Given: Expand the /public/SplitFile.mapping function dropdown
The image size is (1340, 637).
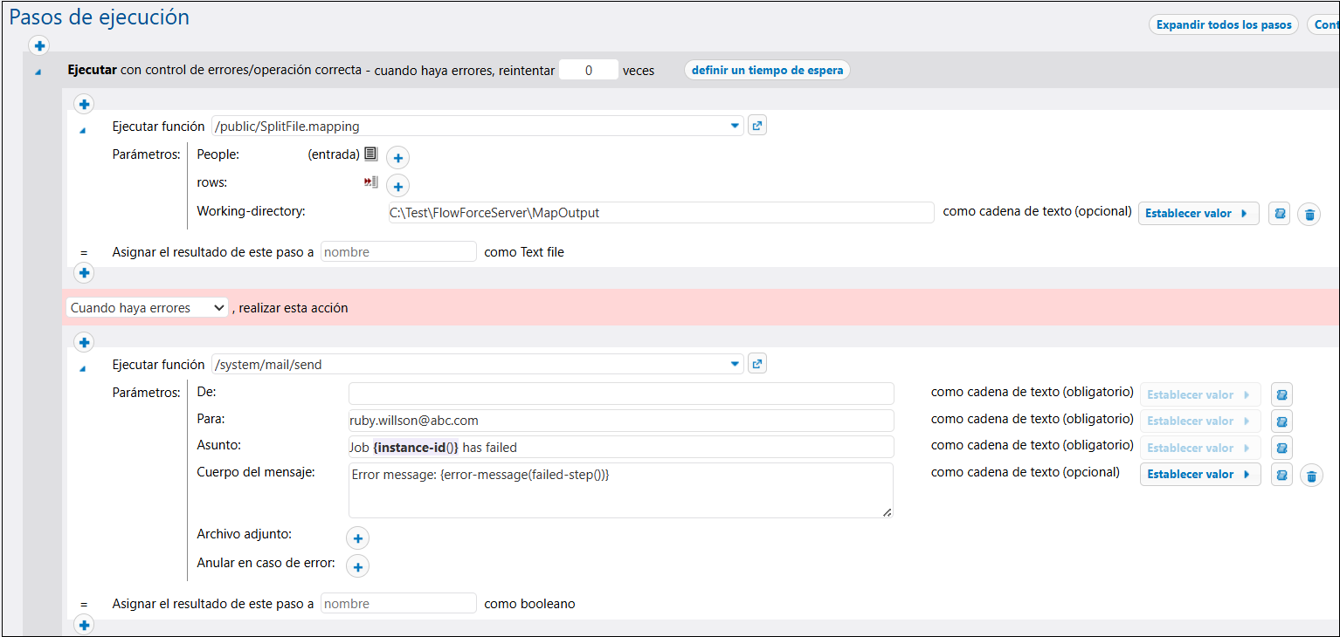Looking at the screenshot, I should pos(735,126).
